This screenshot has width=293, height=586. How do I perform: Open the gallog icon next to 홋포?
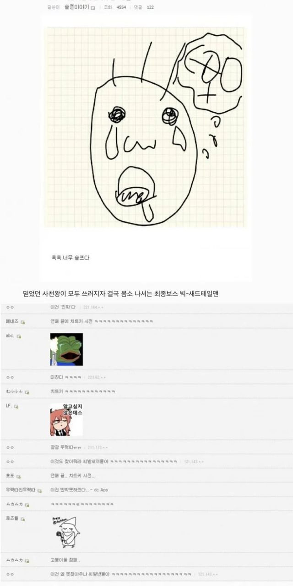19,477
